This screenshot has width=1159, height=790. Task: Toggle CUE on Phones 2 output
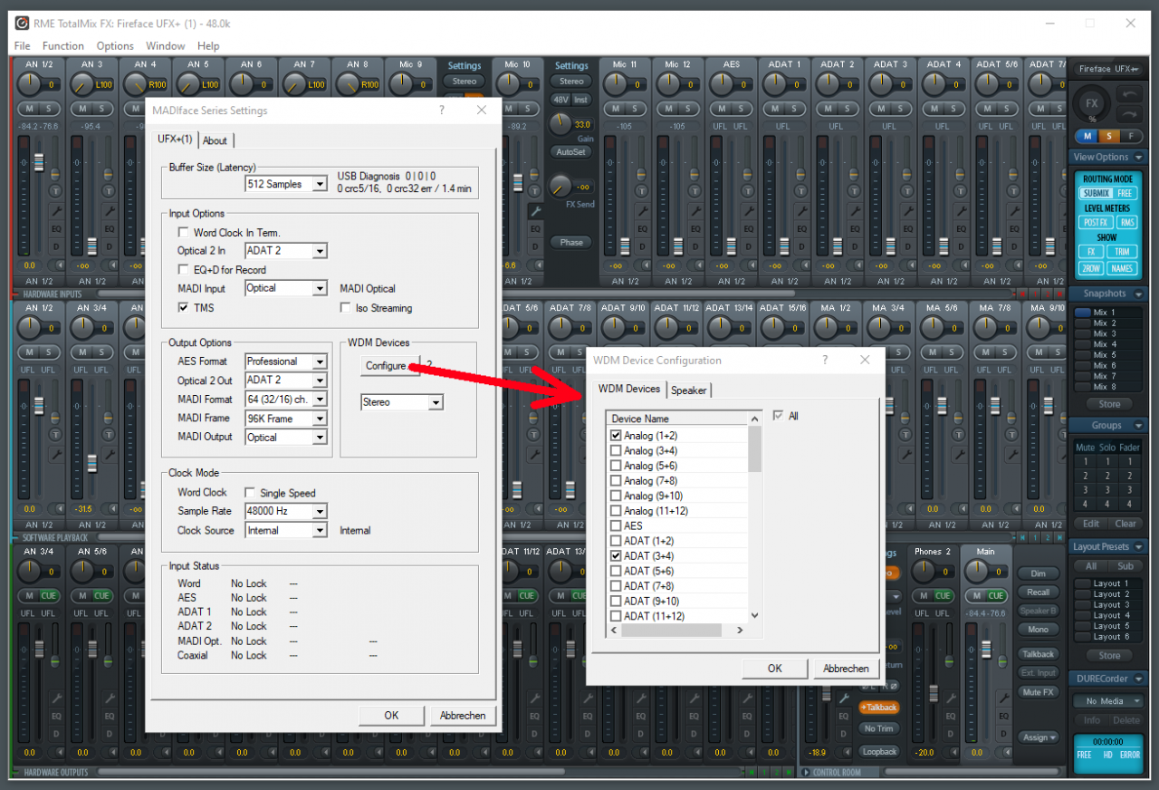tap(943, 595)
